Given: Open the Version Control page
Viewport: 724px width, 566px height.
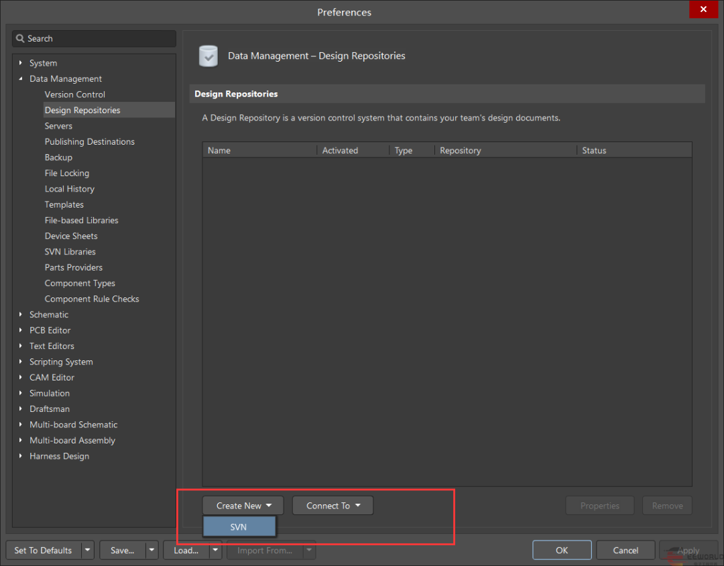Looking at the screenshot, I should tap(75, 94).
